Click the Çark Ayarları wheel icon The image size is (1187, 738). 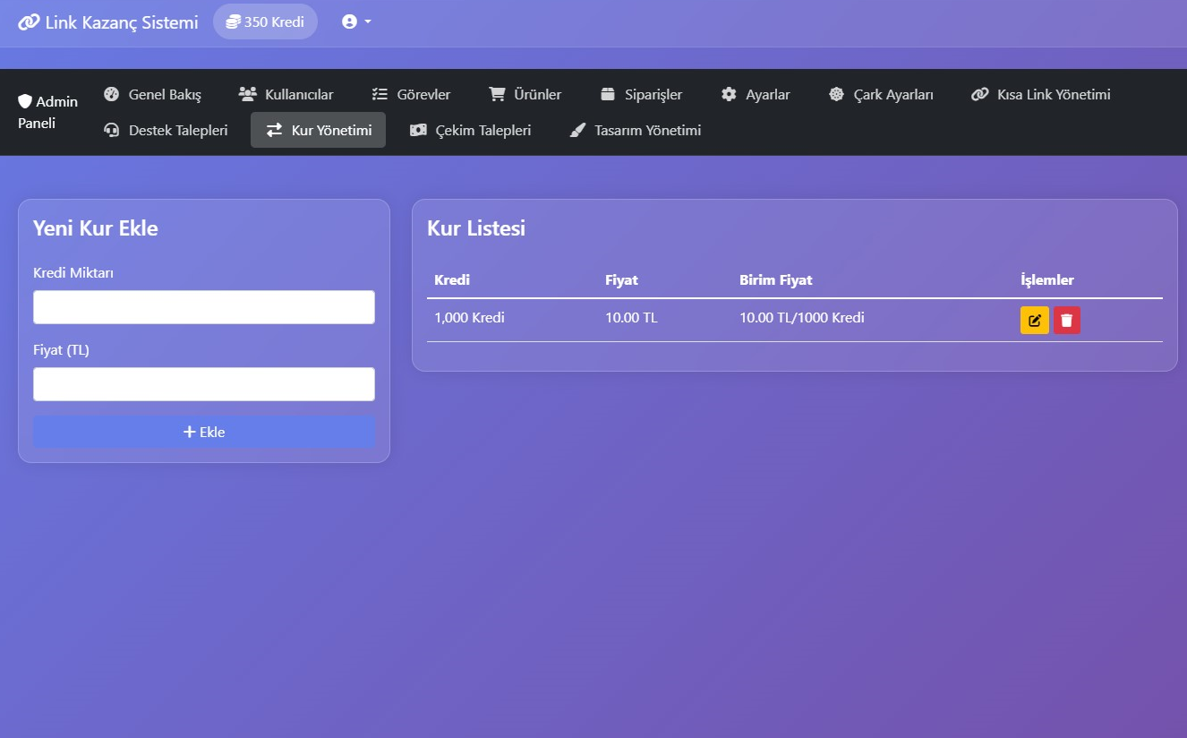[836, 94]
